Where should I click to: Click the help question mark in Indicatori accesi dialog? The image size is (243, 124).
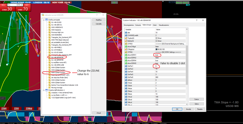[x=97, y=15]
